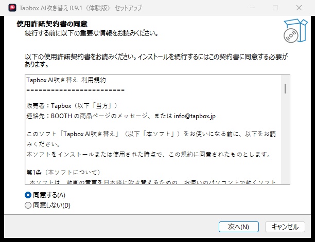Close the setup window

[x=299, y=8]
